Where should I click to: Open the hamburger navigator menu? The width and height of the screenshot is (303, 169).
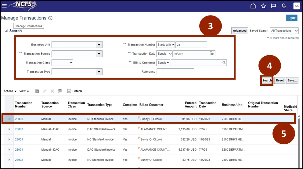[x=4, y=6]
